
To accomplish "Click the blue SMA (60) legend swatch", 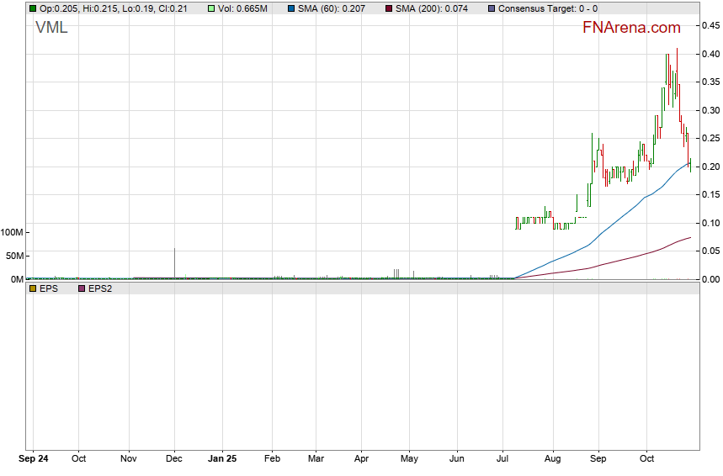I will 290,8.
